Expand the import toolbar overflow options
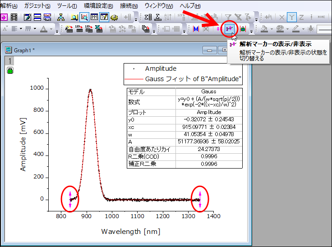Viewport: 332px width, 247px height. tap(154, 31)
